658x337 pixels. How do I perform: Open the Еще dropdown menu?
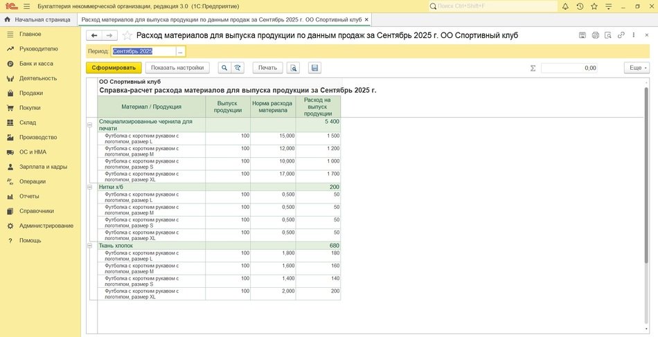[635, 68]
